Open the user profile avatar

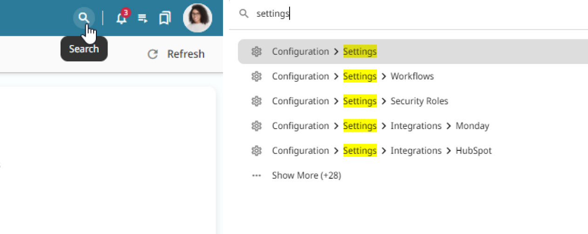[197, 18]
